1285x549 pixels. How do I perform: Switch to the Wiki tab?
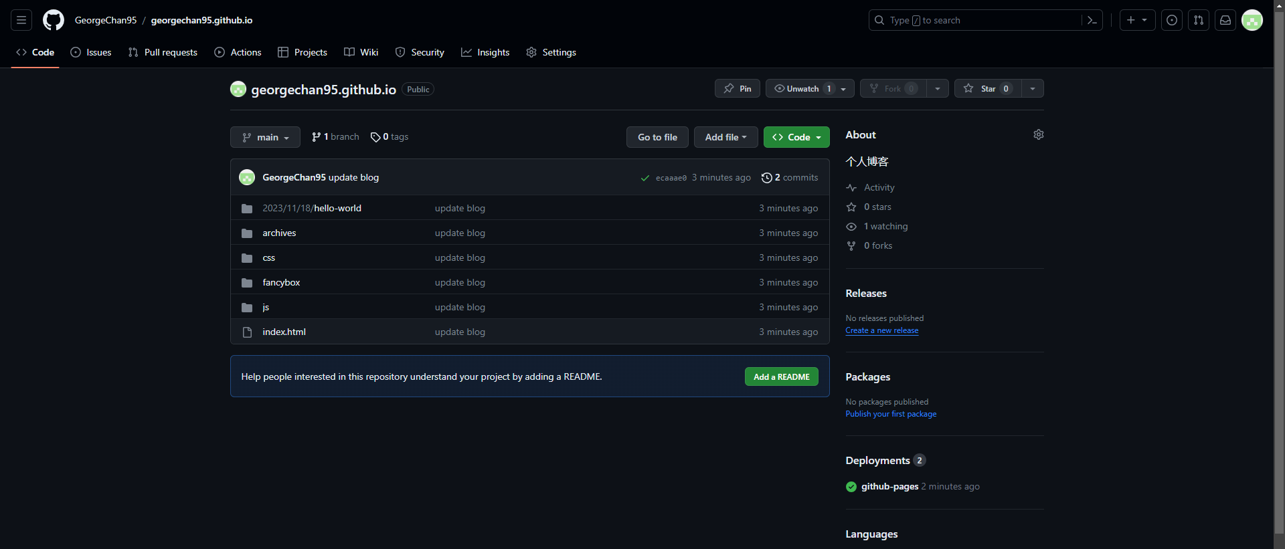(x=361, y=52)
